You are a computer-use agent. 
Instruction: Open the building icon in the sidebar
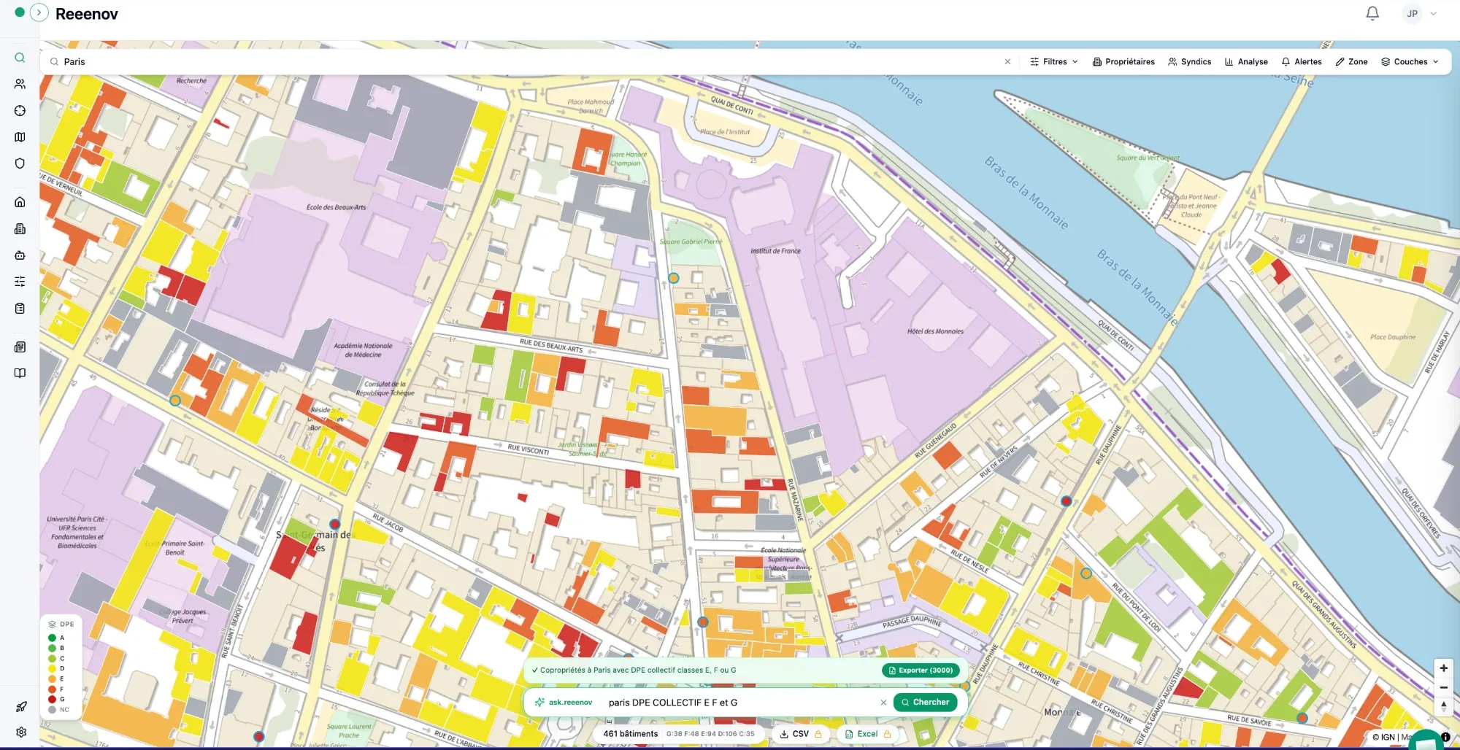[20, 229]
